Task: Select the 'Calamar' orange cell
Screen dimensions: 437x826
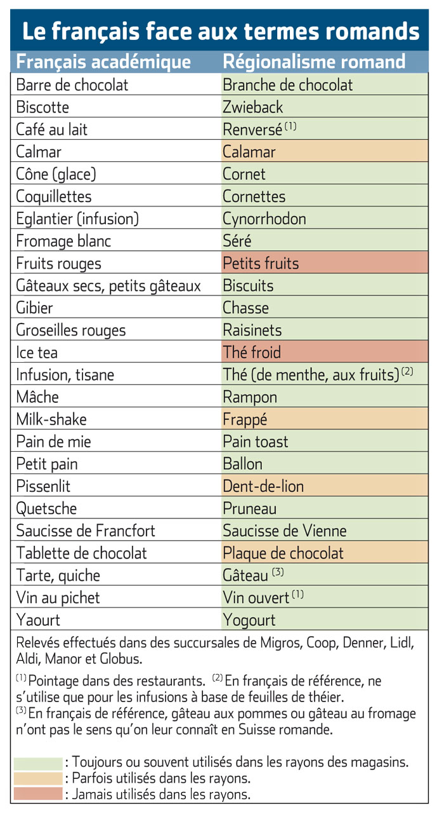Action: (x=323, y=152)
